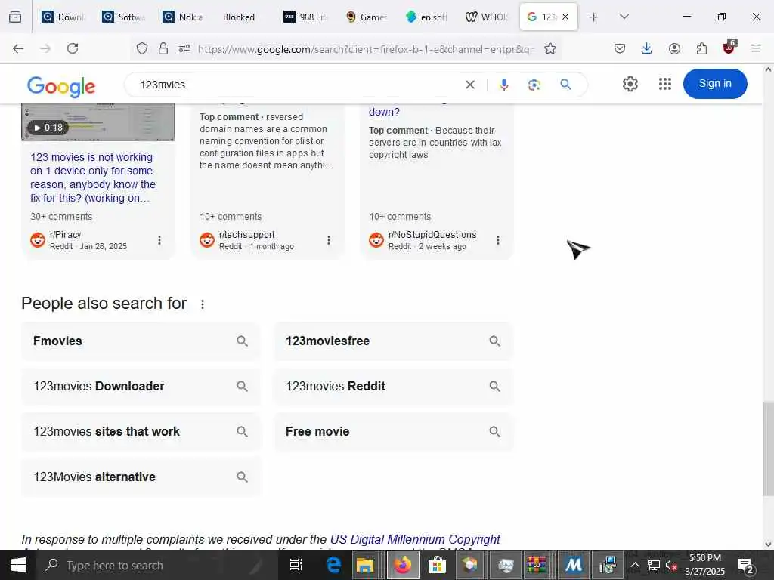Open '123 movies is not working' Reddit link
774x580 pixels.
coord(93,177)
